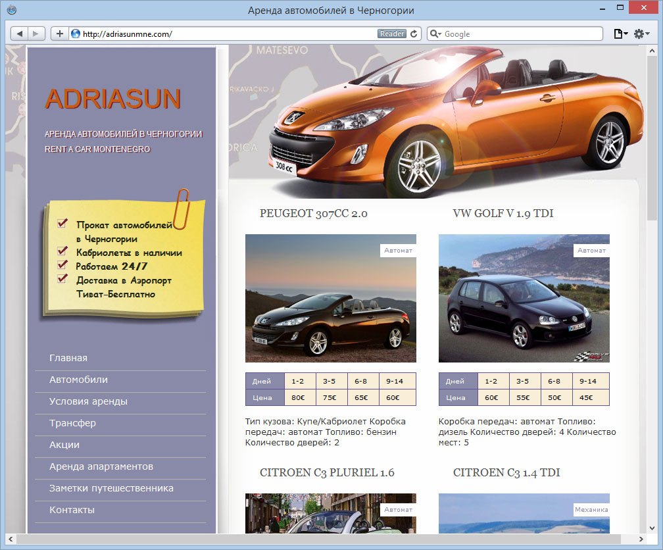The height and width of the screenshot is (550, 663).
Task: Go back with the browser back arrow
Action: [20, 34]
